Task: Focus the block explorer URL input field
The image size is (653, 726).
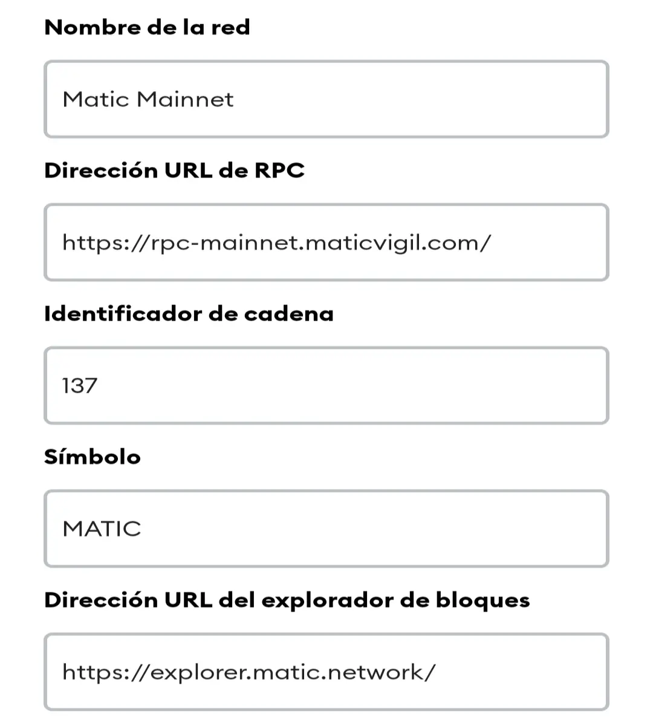Action: click(x=326, y=672)
